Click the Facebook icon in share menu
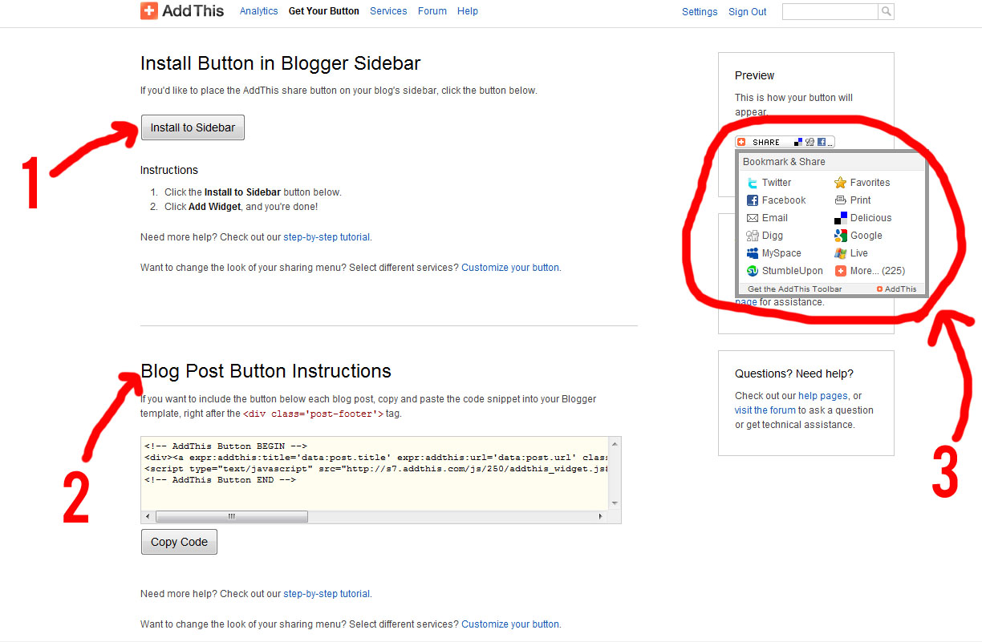The width and height of the screenshot is (982, 642). tap(753, 200)
